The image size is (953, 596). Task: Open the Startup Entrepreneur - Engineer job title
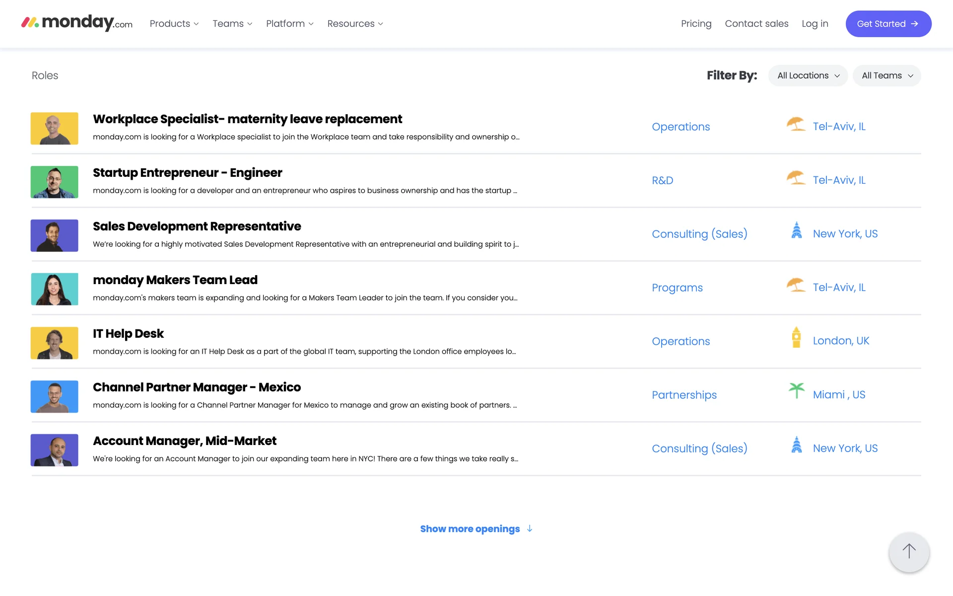coord(187,173)
